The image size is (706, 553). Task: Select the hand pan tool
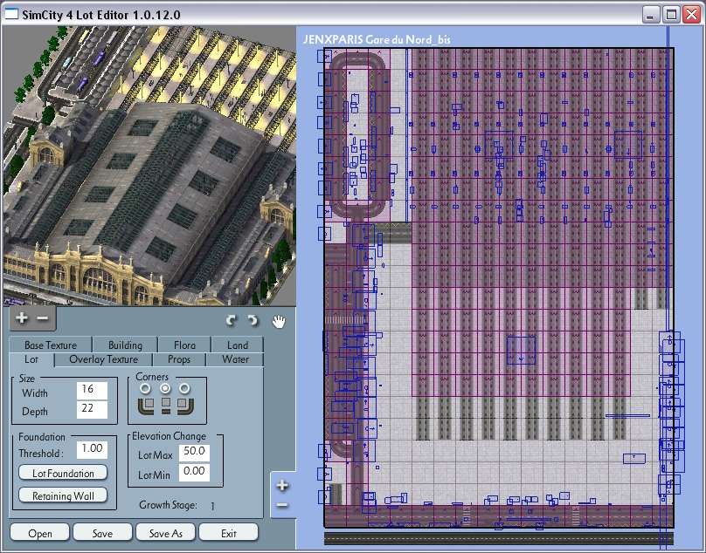coord(279,322)
